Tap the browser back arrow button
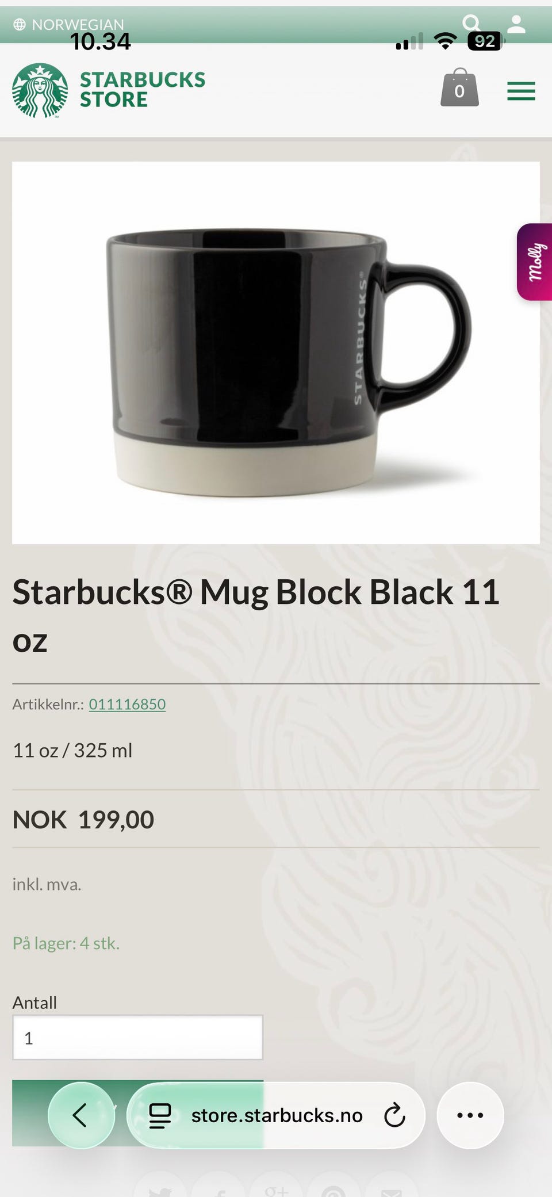Image resolution: width=552 pixels, height=1197 pixels. click(81, 1115)
